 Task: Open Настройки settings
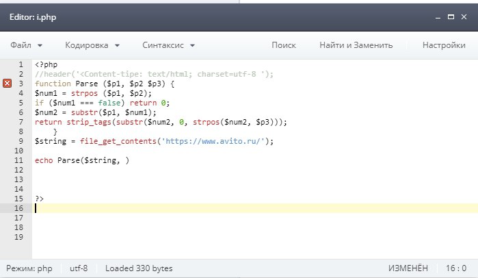coord(444,45)
